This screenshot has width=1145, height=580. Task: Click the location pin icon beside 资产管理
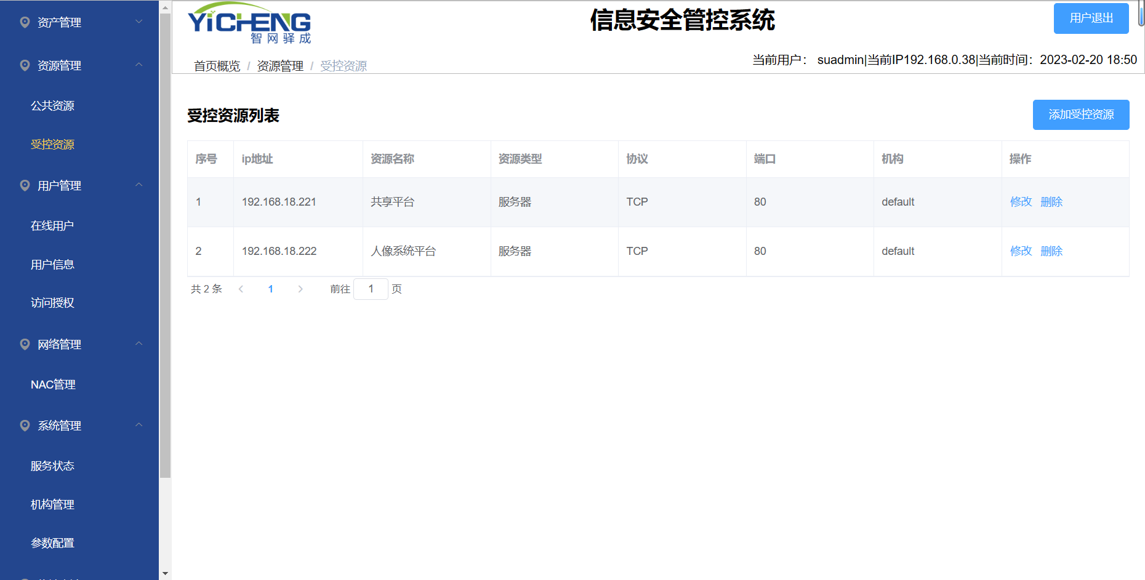point(25,22)
